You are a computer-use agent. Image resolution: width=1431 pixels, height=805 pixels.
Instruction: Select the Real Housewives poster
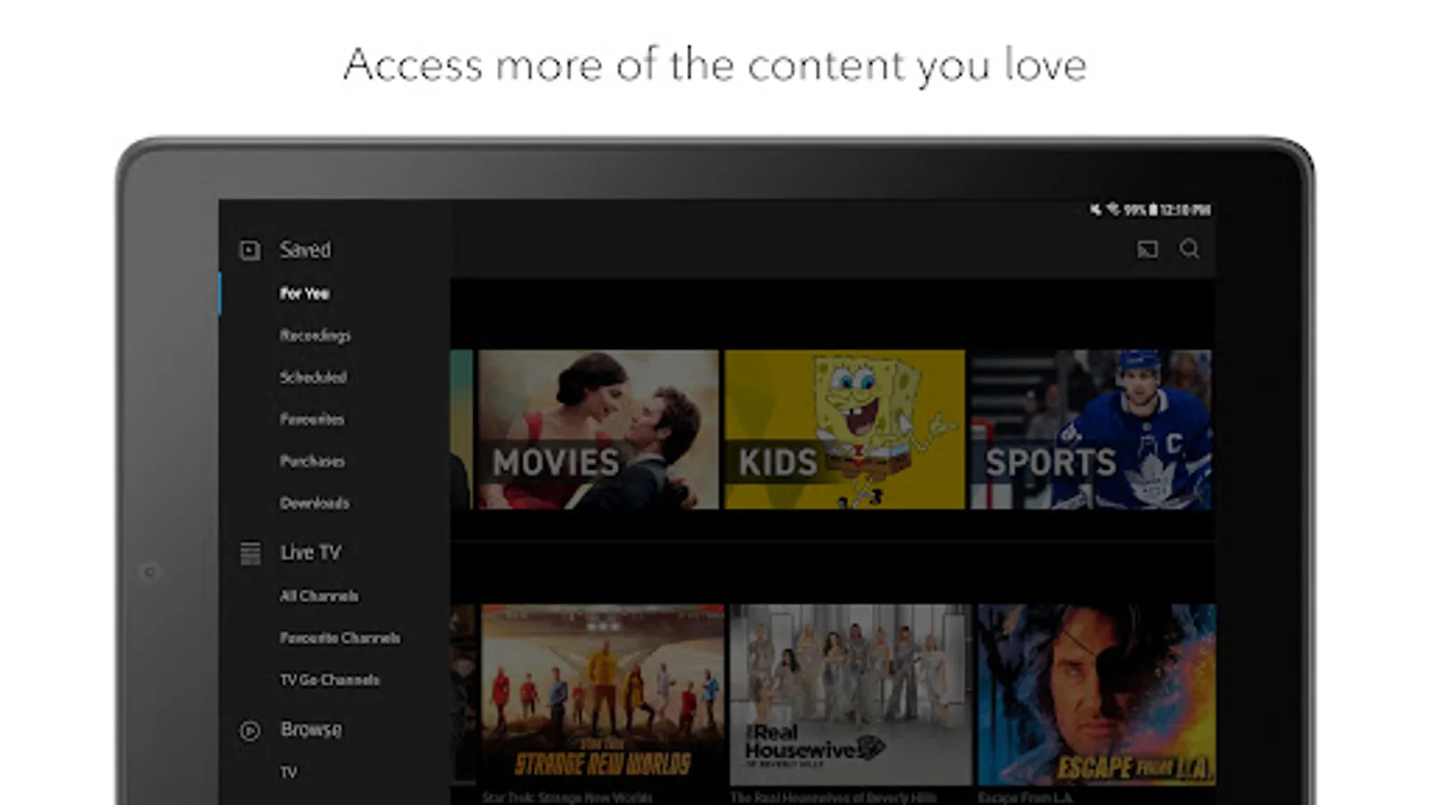coord(851,695)
